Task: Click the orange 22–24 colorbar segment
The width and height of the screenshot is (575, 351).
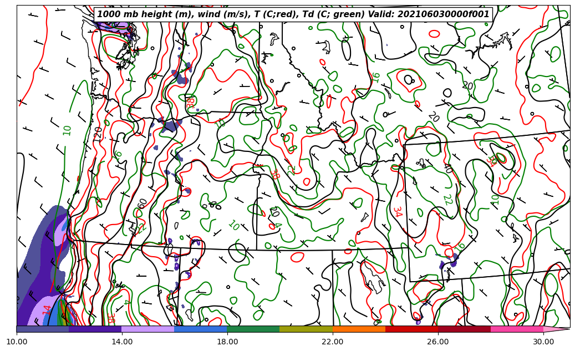Action: pos(359,329)
